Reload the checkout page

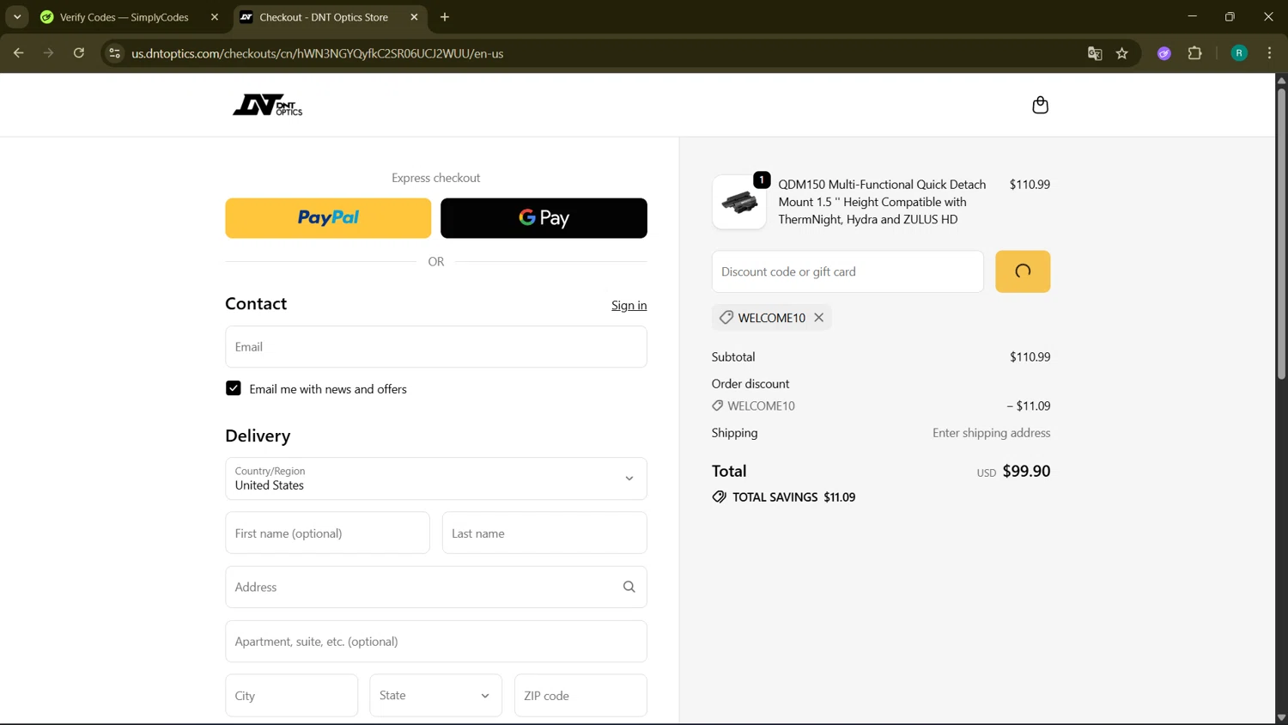pos(79,53)
